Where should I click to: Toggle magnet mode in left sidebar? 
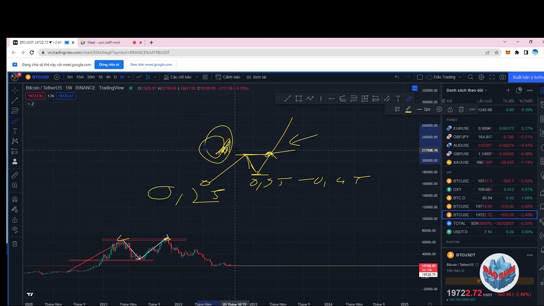(x=15, y=199)
